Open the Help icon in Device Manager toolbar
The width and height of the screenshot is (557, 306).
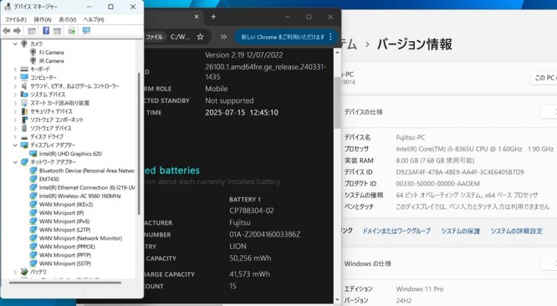pos(46,31)
